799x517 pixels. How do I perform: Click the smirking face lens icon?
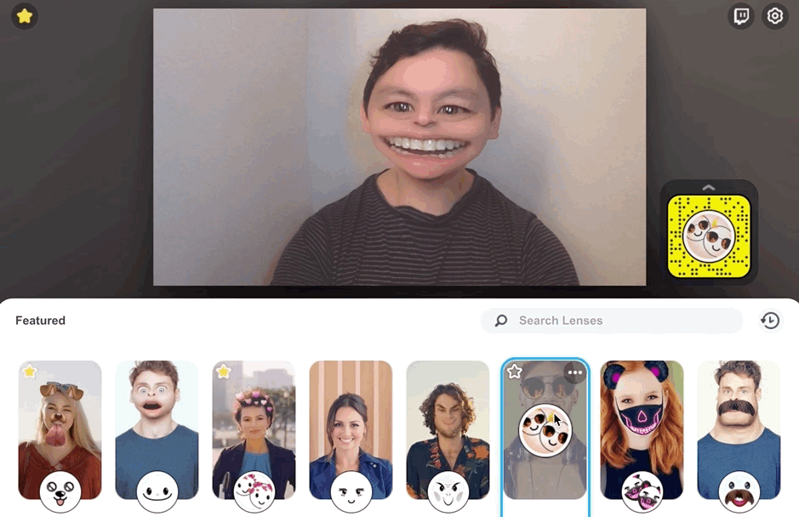point(351,491)
